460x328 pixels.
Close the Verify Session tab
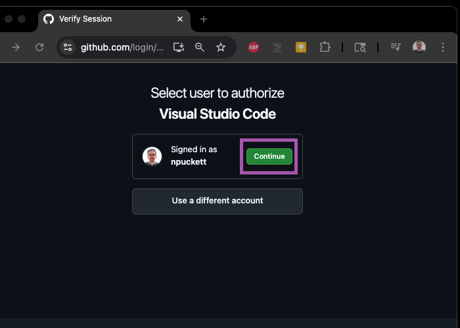click(x=180, y=19)
